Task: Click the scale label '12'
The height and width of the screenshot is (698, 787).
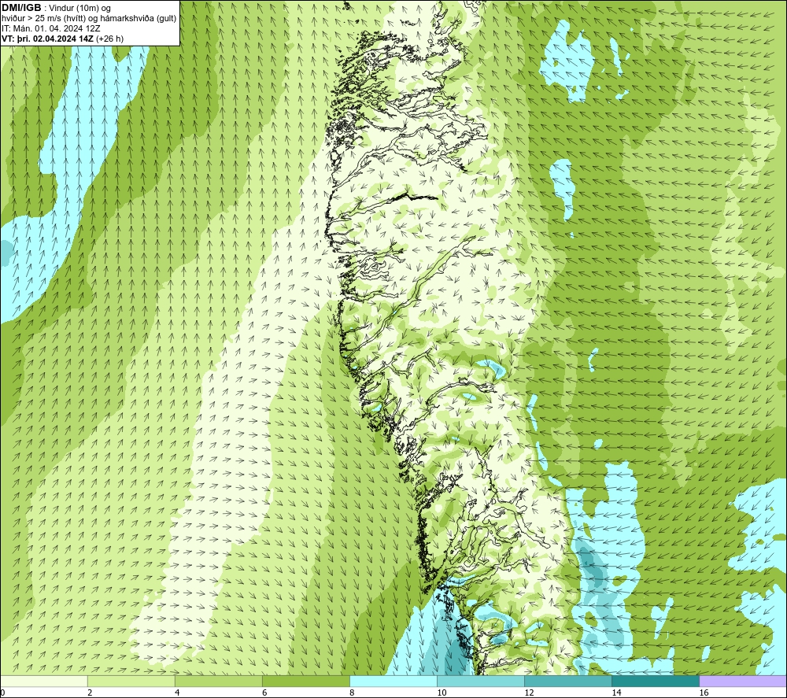Action: tap(529, 693)
